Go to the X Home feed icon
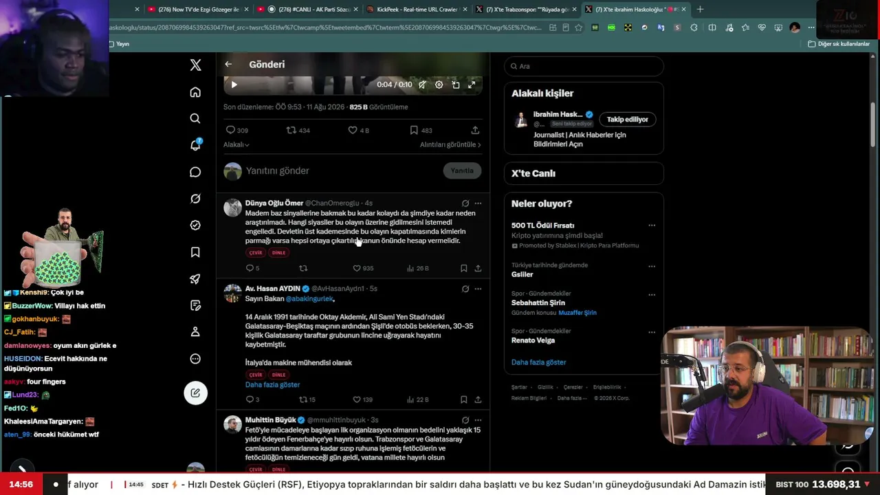Viewport: 880px width, 495px height. [x=195, y=92]
